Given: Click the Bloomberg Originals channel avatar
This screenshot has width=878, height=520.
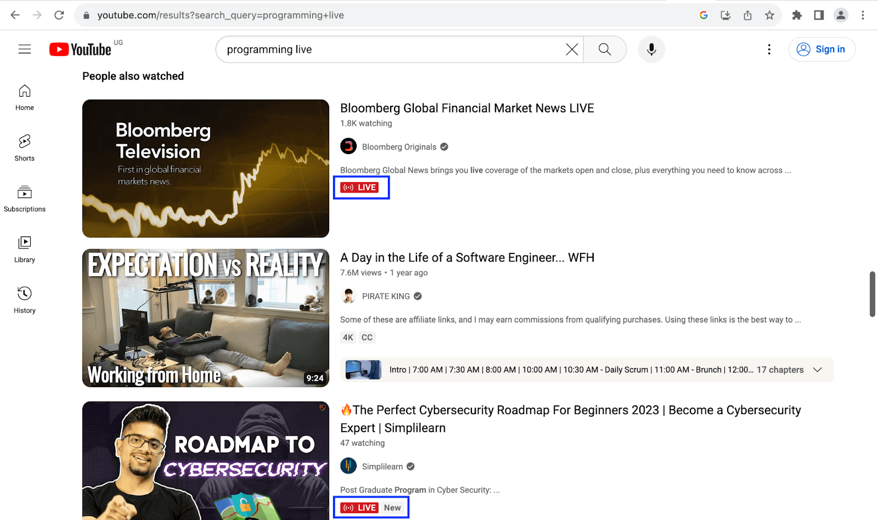Looking at the screenshot, I should (x=348, y=146).
